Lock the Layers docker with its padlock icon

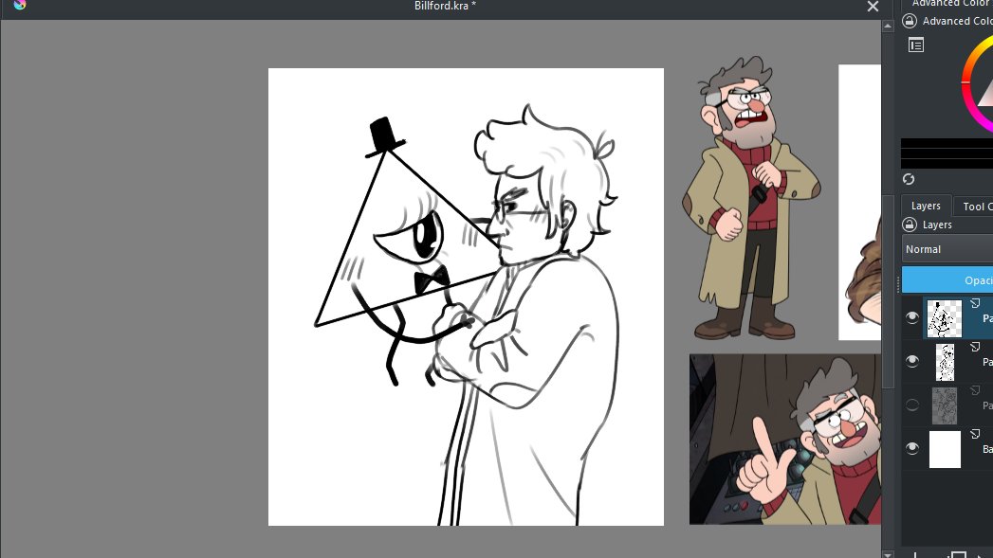point(910,225)
